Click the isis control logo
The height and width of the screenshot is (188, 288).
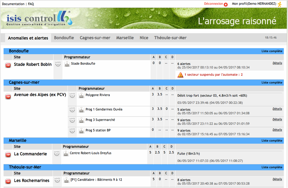tap(38, 19)
